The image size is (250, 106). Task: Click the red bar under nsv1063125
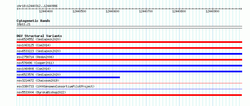(129, 48)
